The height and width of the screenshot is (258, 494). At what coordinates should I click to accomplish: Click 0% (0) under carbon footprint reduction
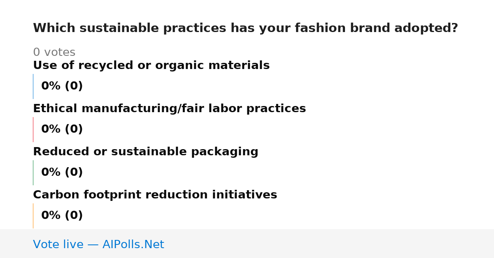click(x=62, y=216)
